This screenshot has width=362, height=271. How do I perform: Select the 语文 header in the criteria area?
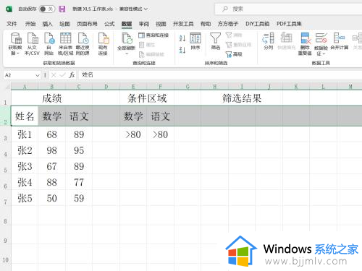pos(161,116)
